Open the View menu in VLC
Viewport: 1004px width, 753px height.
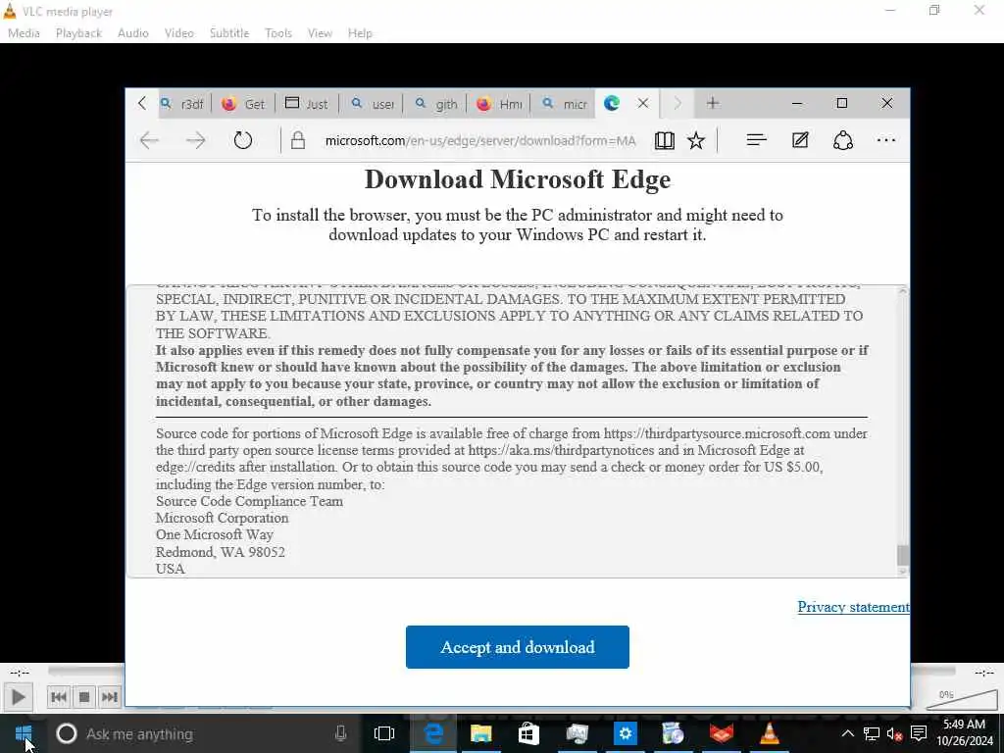pos(320,33)
